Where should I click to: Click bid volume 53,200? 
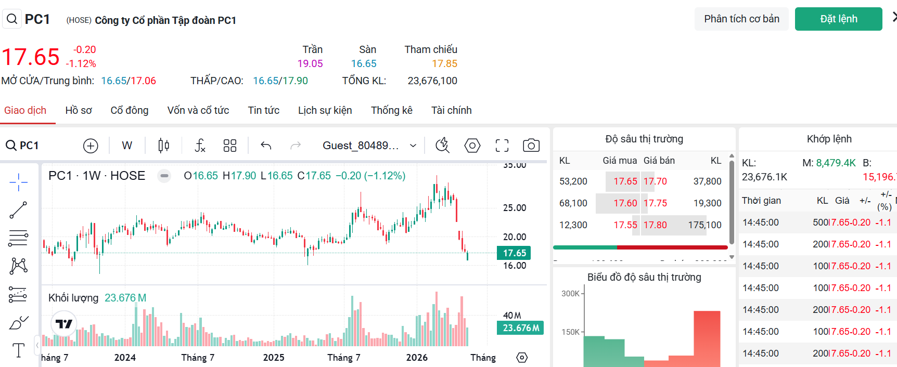click(573, 181)
